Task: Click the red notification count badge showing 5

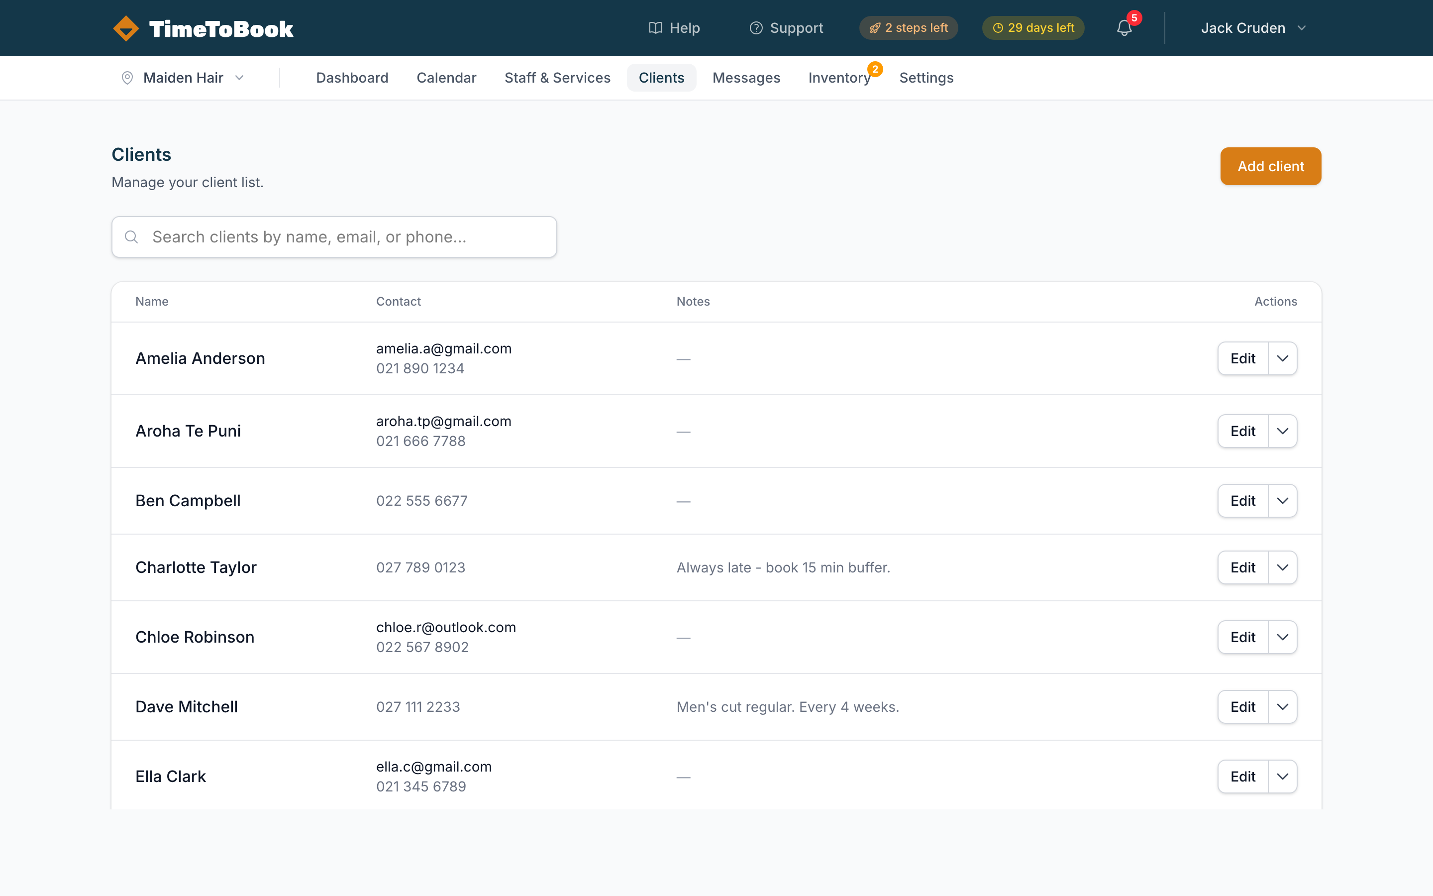Action: [x=1135, y=18]
